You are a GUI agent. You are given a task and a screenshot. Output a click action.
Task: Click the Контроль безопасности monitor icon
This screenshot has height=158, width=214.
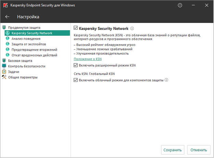pyautogui.click(x=4, y=66)
